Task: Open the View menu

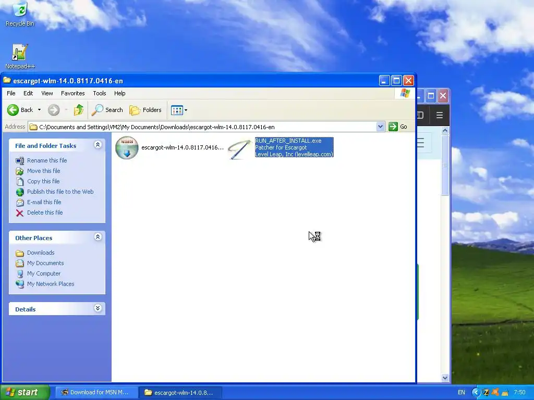Action: [47, 93]
